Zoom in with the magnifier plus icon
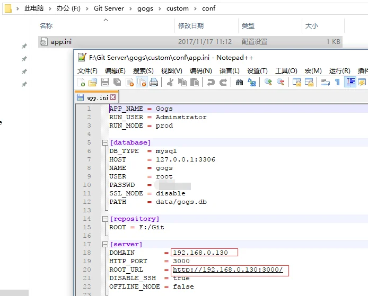Screen dimensions: 368x296 click(x=268, y=82)
